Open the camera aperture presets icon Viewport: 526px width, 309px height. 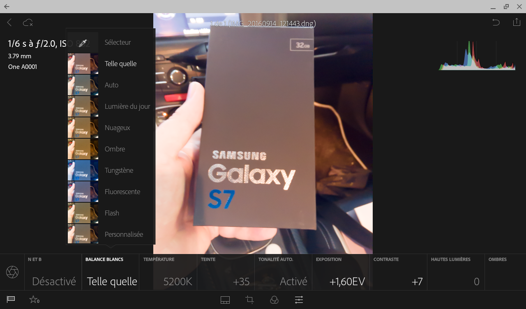tap(12, 272)
